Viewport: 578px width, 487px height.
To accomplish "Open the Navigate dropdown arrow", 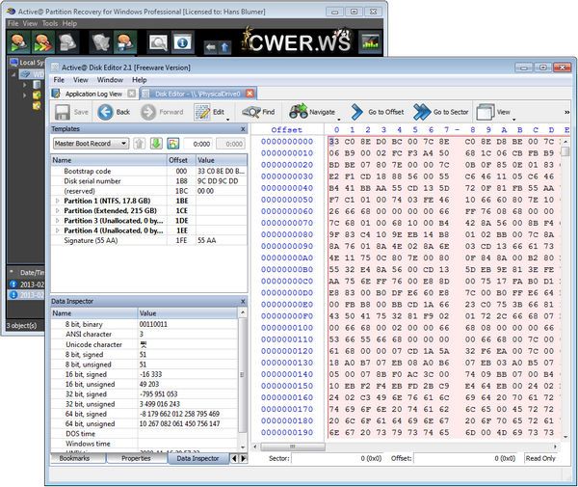I will 339,120.
